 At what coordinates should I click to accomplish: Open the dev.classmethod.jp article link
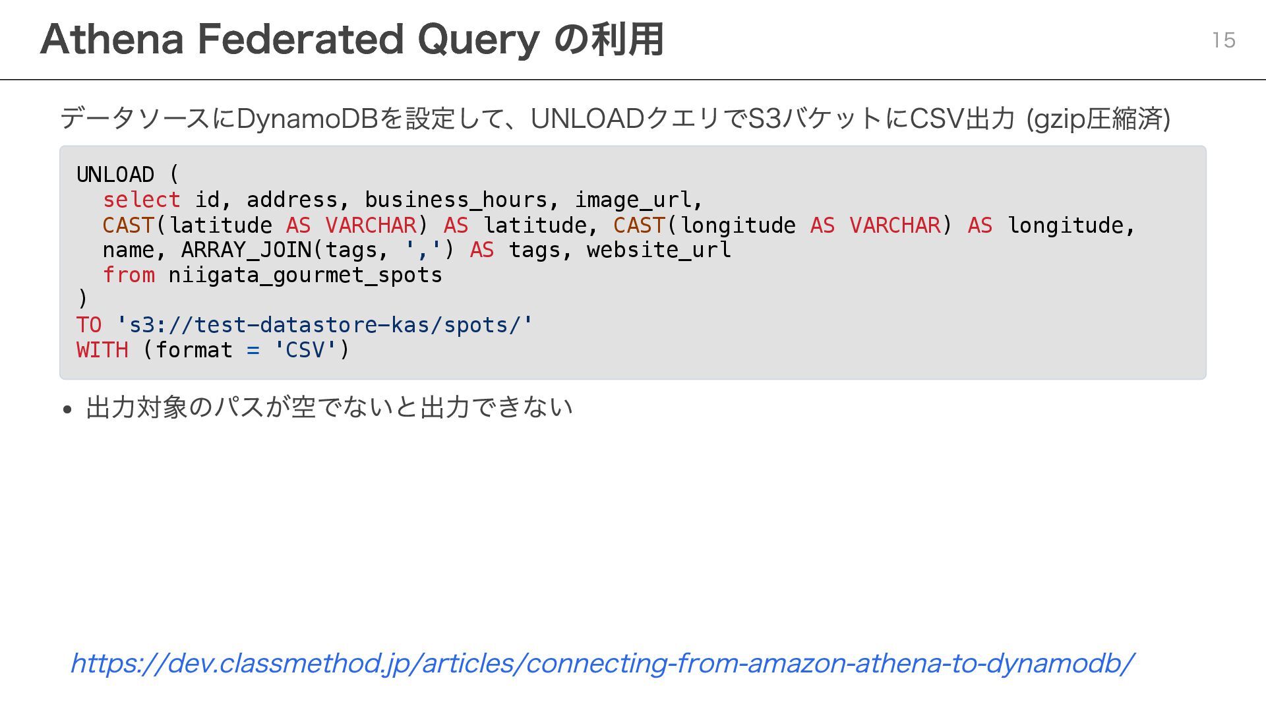(x=601, y=663)
